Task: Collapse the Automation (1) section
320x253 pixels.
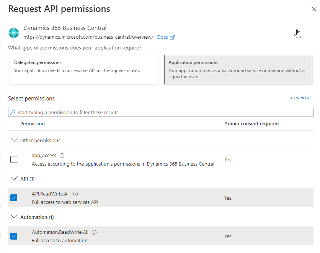Action: point(14,217)
